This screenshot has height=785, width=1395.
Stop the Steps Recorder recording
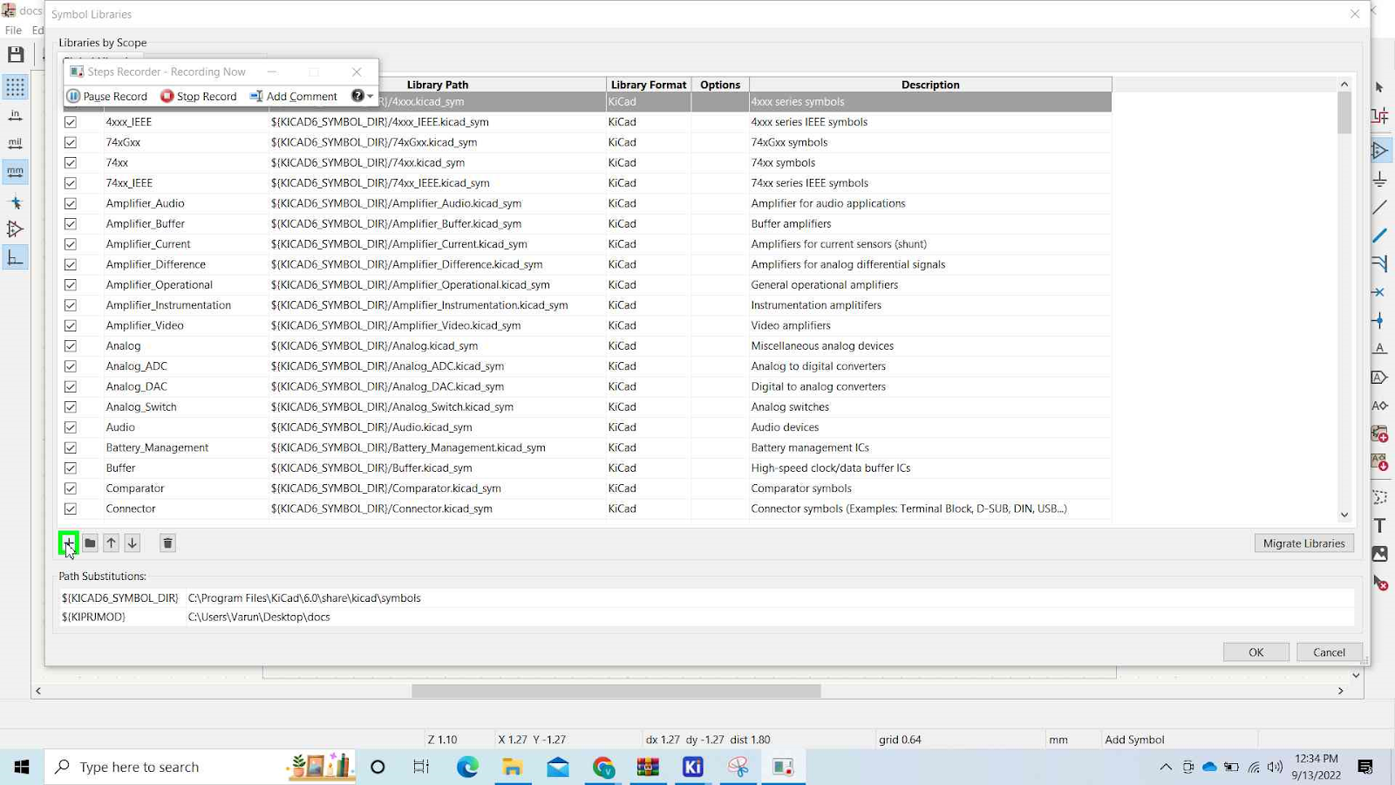pyautogui.click(x=199, y=96)
